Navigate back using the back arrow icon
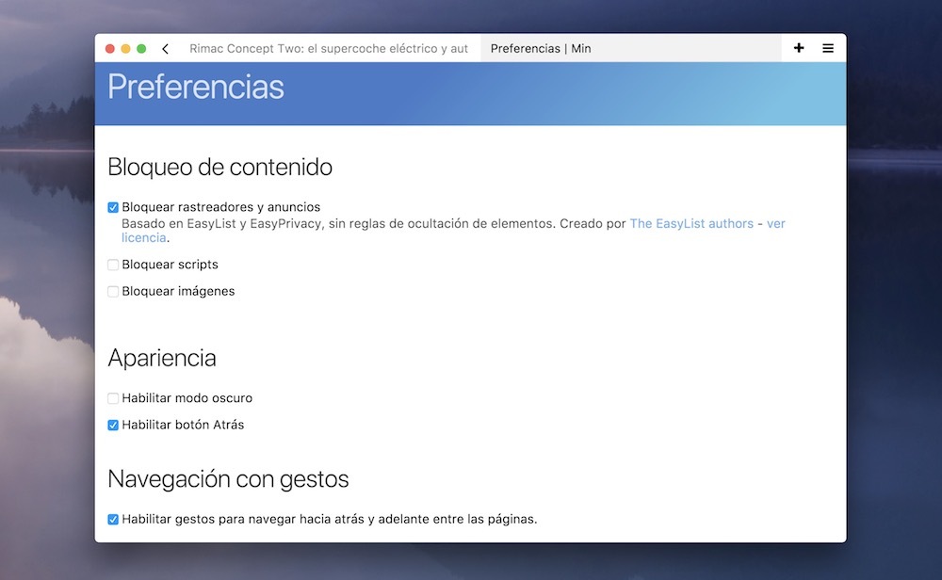942x580 pixels. [x=166, y=48]
